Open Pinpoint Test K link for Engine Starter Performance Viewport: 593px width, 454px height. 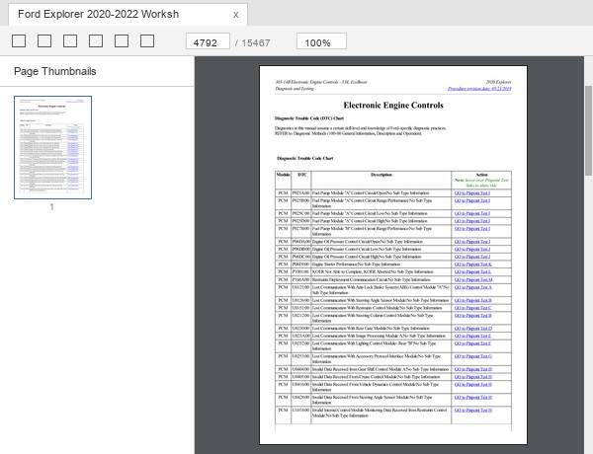click(472, 265)
